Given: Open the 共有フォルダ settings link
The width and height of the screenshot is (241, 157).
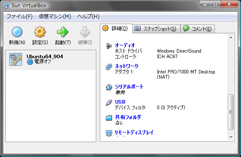Looking at the screenshot, I should (x=128, y=117).
